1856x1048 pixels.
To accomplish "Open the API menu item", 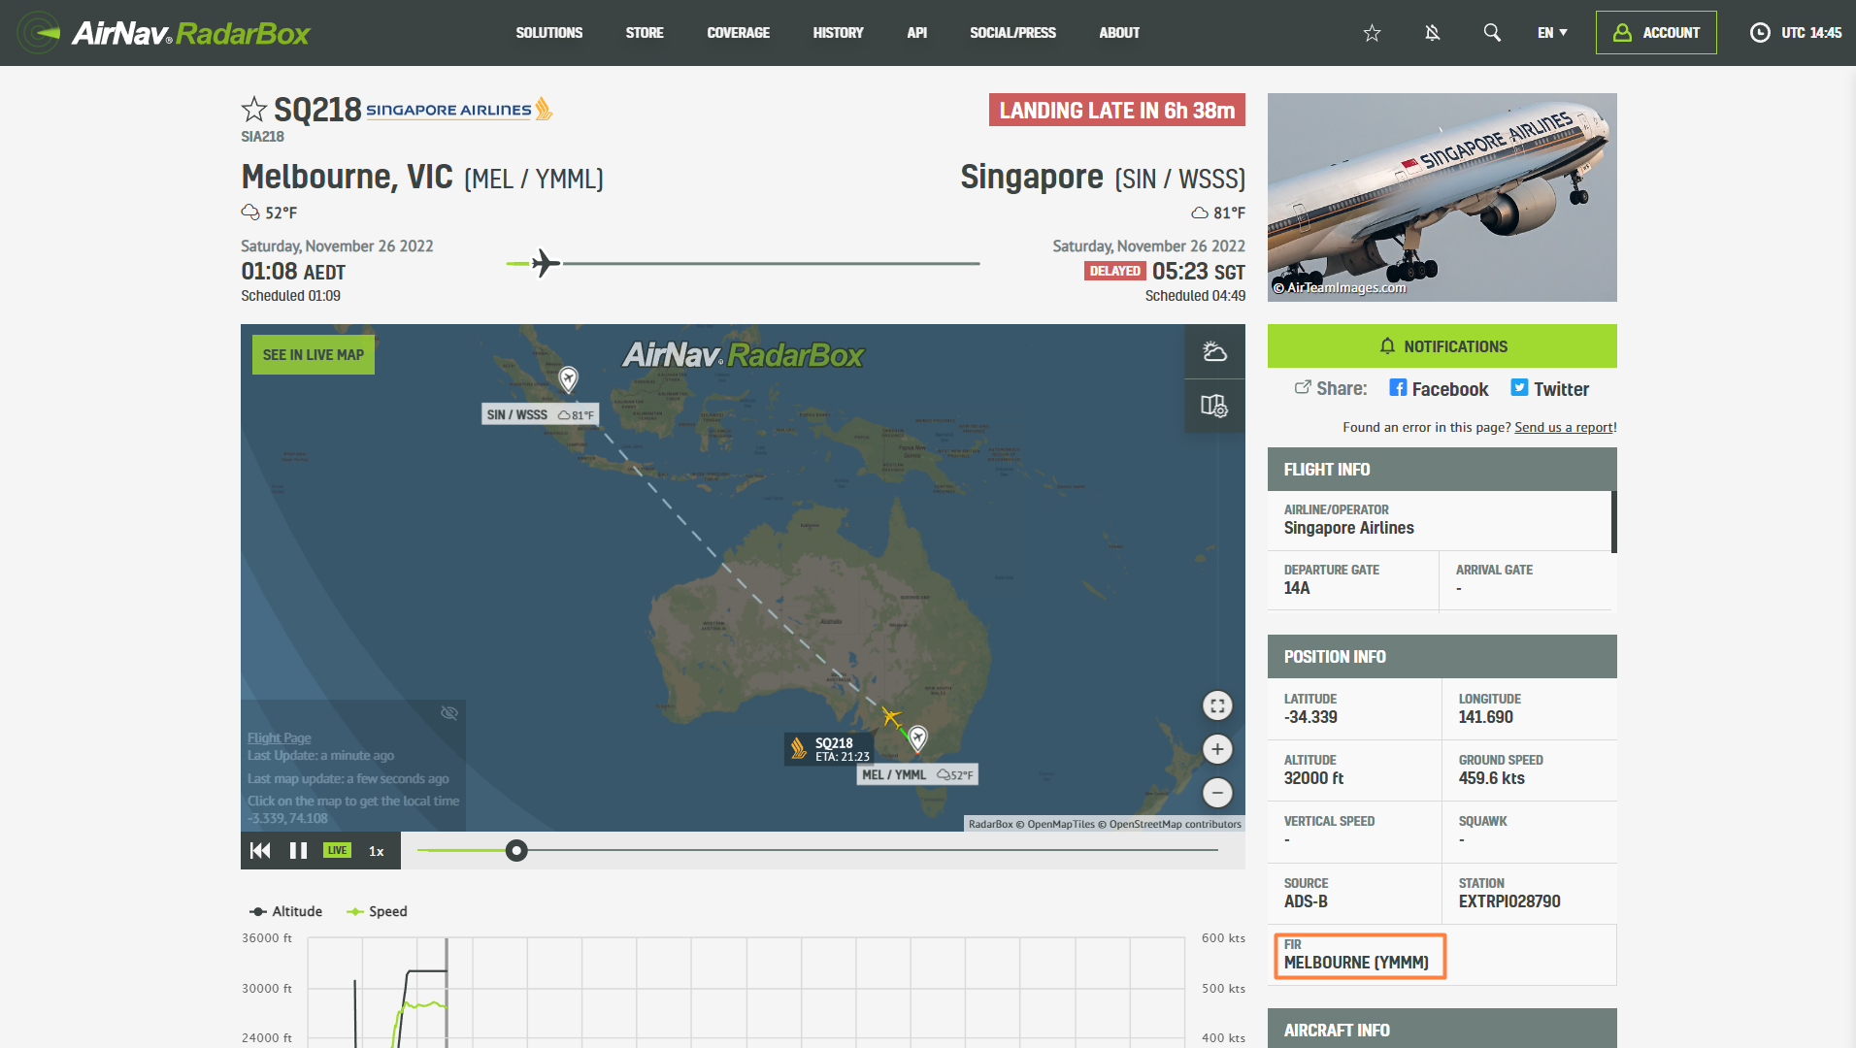I will pos(916,33).
